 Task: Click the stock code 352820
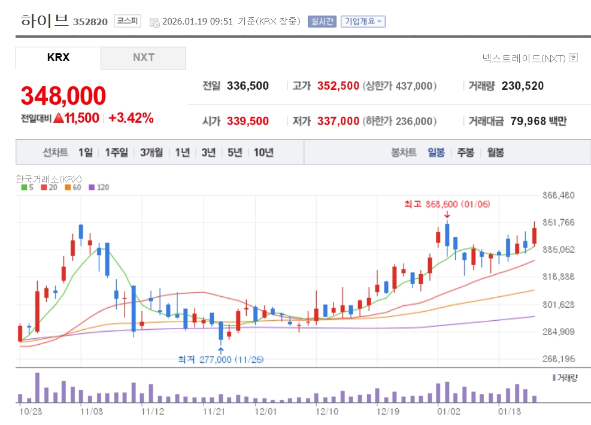click(x=90, y=22)
